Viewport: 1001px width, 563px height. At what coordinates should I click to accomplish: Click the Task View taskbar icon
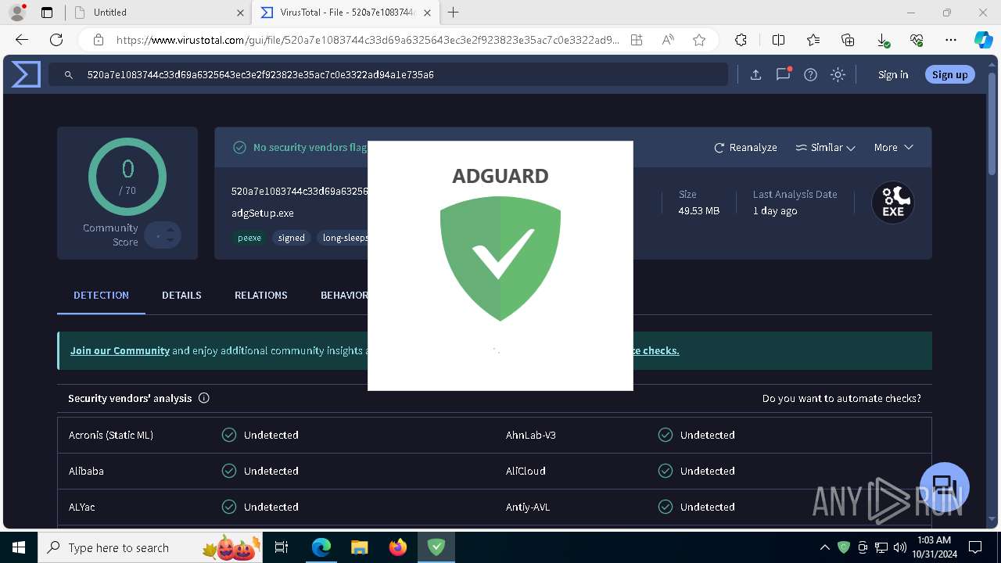[282, 547]
